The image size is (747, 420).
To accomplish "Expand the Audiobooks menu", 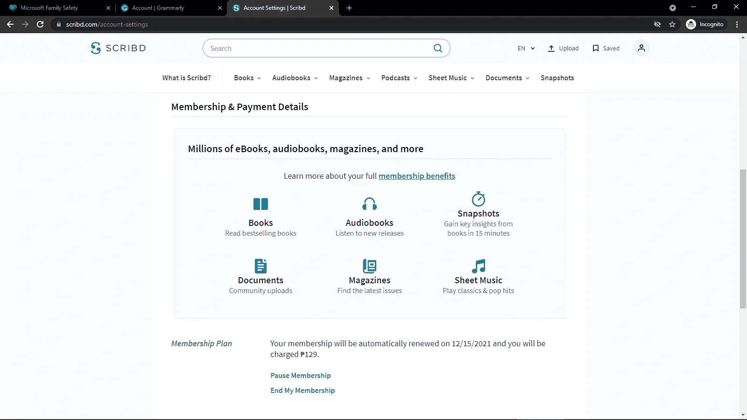I will click(x=295, y=78).
